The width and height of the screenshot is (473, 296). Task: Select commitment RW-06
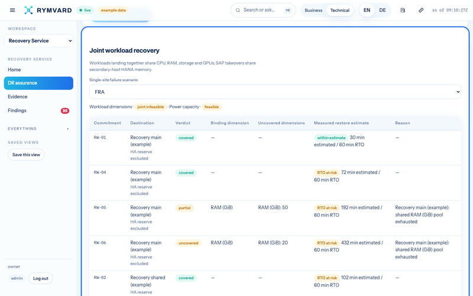[x=100, y=243]
